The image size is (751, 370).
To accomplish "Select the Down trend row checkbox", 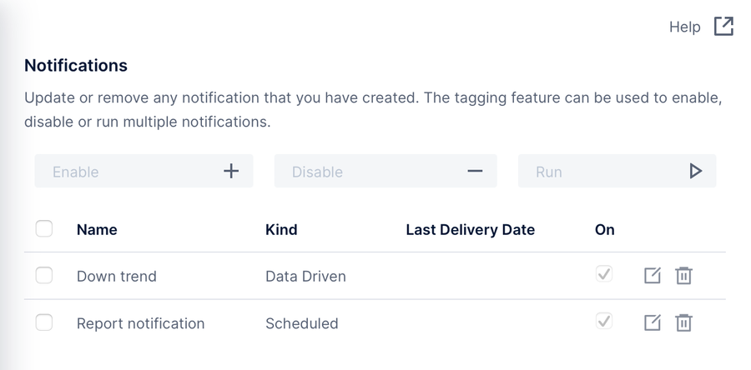I will [44, 275].
